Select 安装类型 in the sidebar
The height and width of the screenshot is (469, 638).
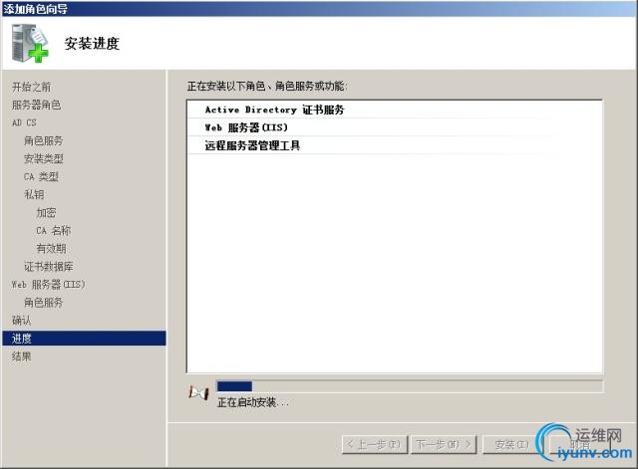coord(44,158)
